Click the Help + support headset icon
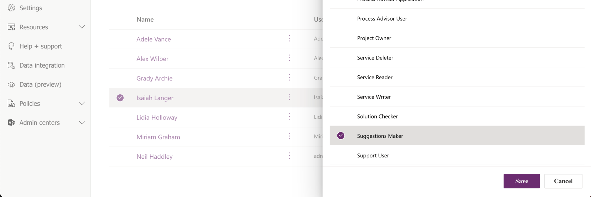 11,46
